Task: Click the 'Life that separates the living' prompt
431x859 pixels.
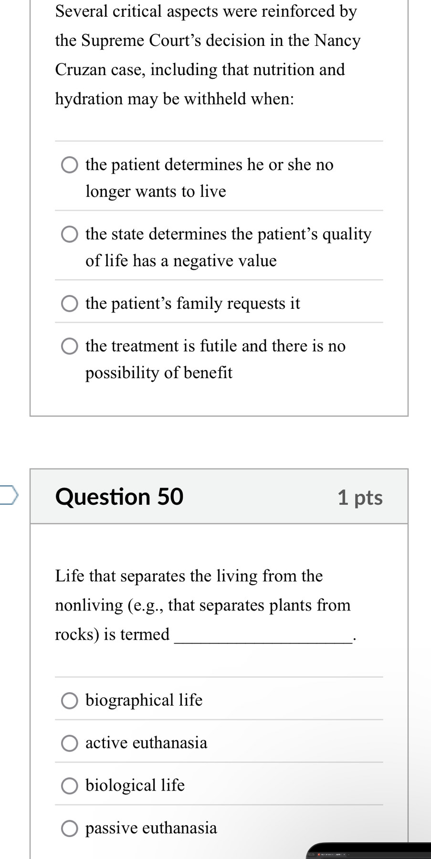Action: 203,605
